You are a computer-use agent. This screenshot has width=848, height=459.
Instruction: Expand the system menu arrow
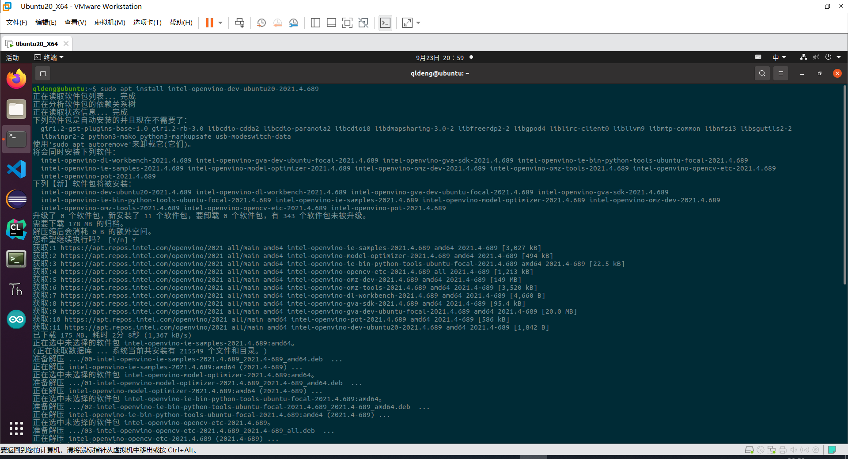click(839, 57)
